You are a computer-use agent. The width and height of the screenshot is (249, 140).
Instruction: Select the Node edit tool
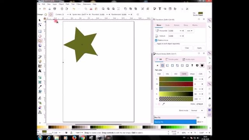[40, 25]
